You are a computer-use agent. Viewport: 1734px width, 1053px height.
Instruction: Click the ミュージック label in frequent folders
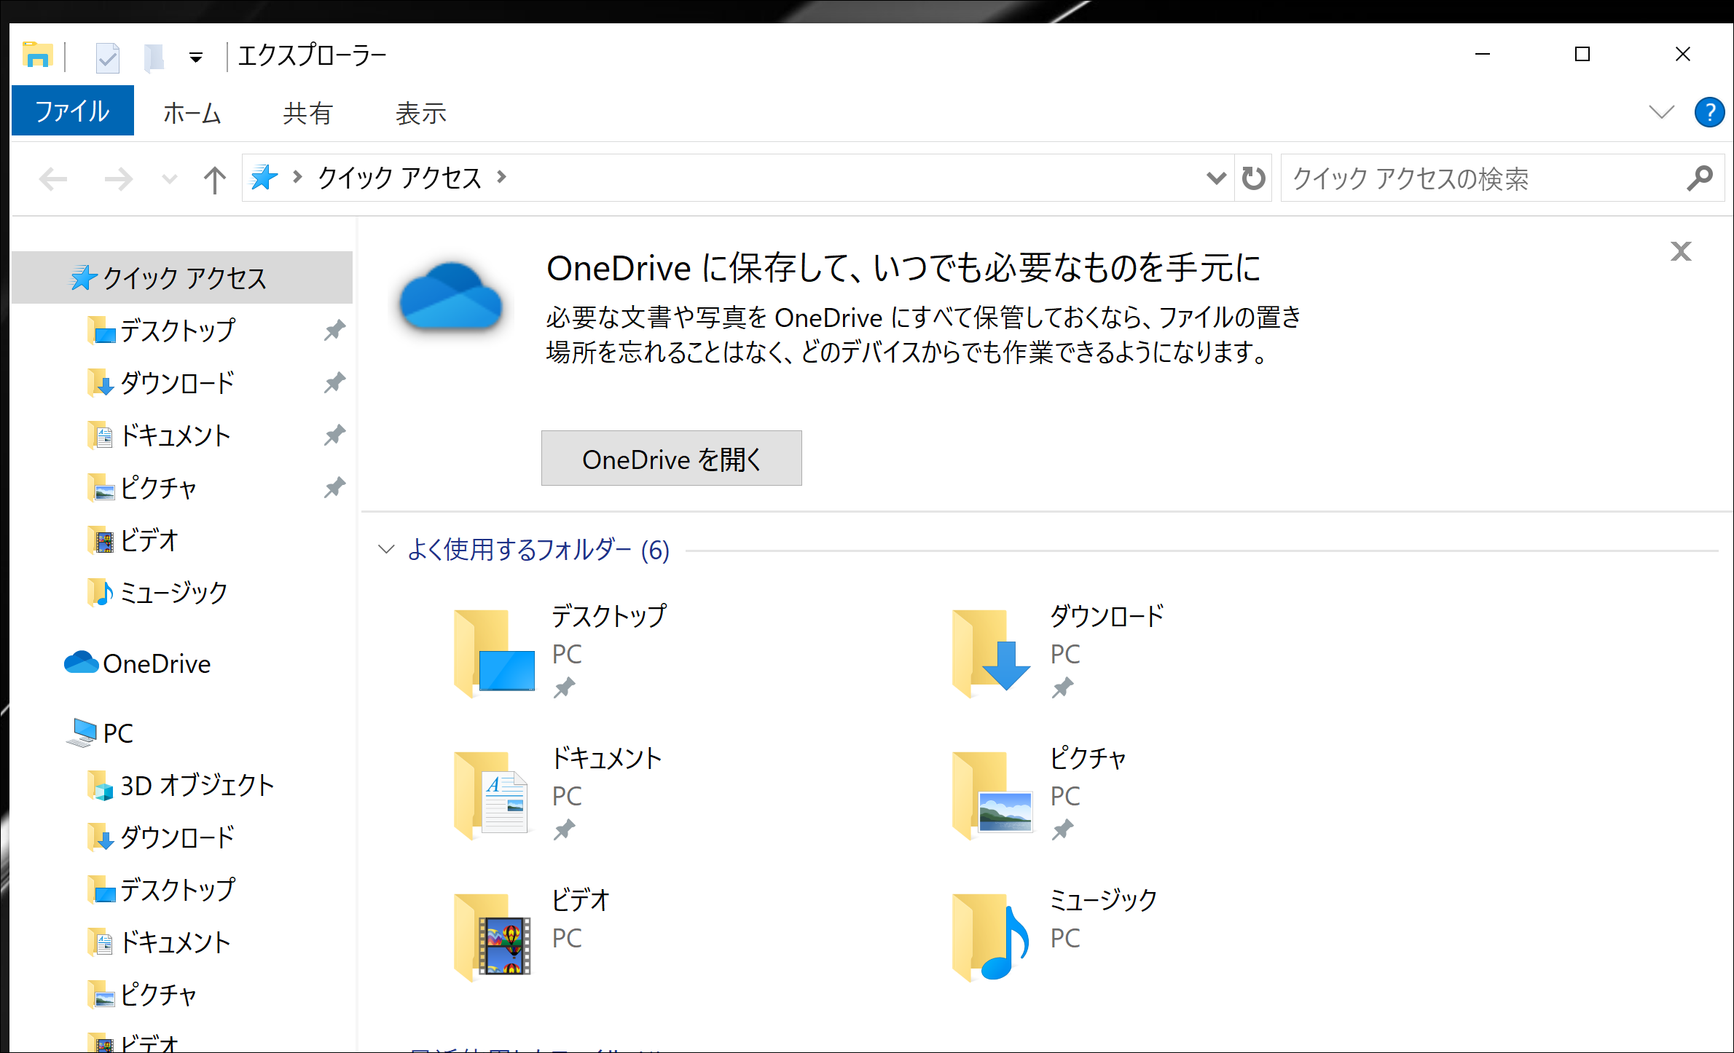pos(1103,900)
